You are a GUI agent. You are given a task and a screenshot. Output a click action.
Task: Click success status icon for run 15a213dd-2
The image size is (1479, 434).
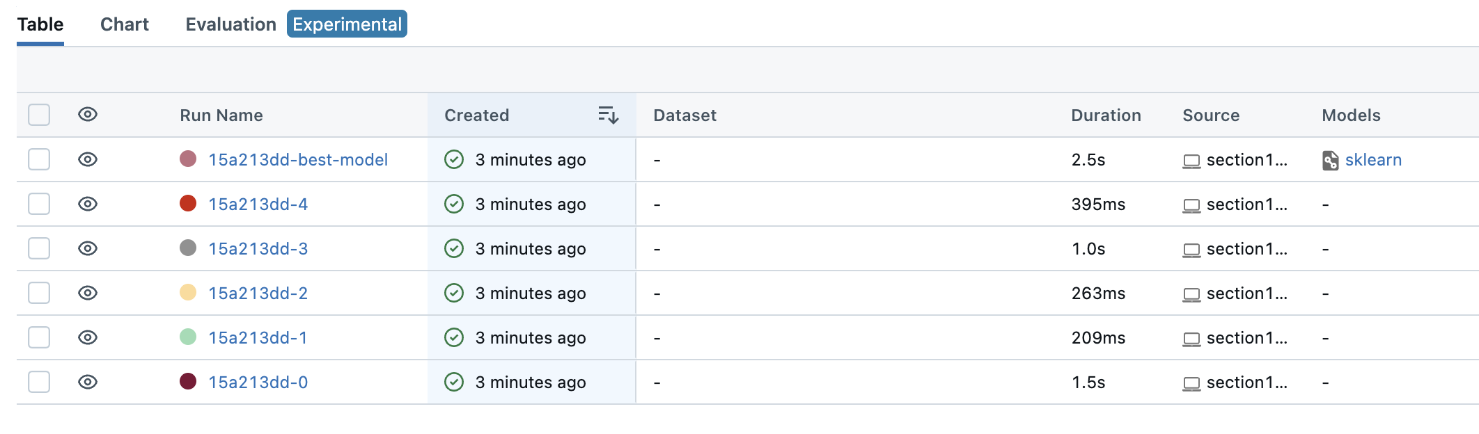(454, 294)
